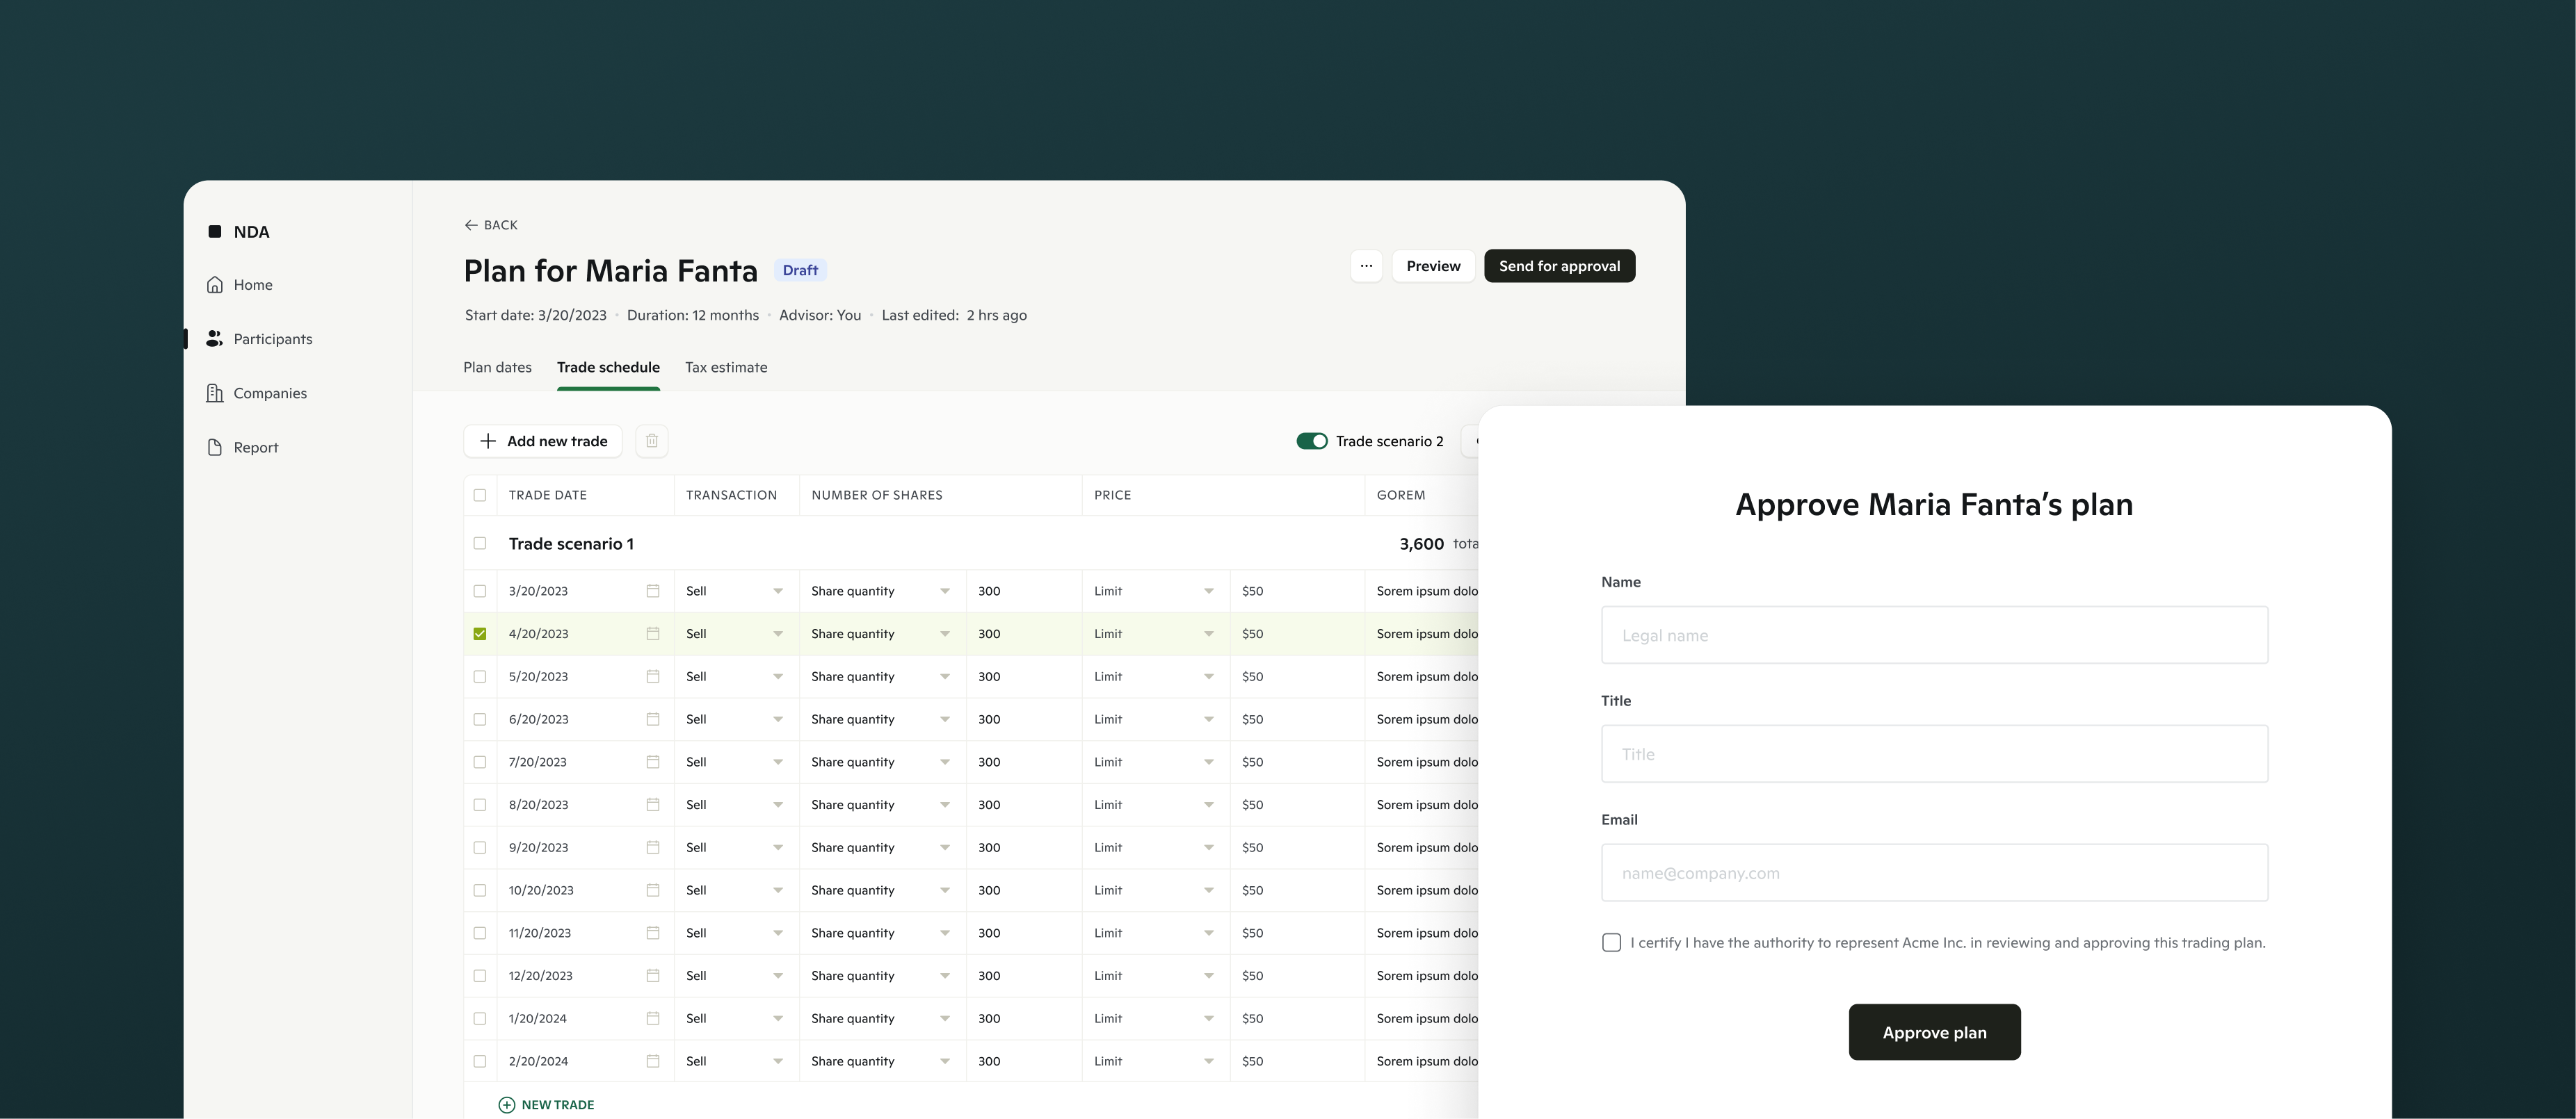The height and width of the screenshot is (1119, 2576).
Task: Uncheck the 4/20/2023 trade row checkbox
Action: (480, 633)
